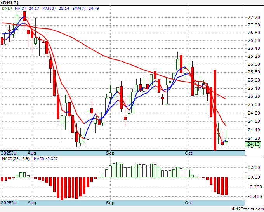
Task: Click the 25.40 price axis label
Action: point(254,88)
